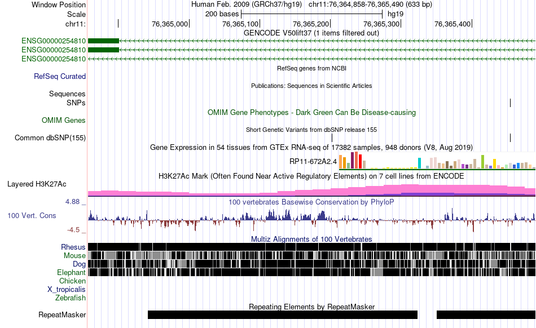Click the 76,365,100 ruler coordinate
Viewport: 536px width, 328px height.
(240, 24)
